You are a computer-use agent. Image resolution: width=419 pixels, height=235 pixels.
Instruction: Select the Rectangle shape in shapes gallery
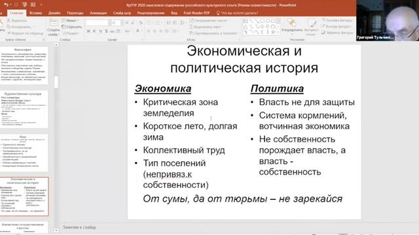click(x=262, y=21)
